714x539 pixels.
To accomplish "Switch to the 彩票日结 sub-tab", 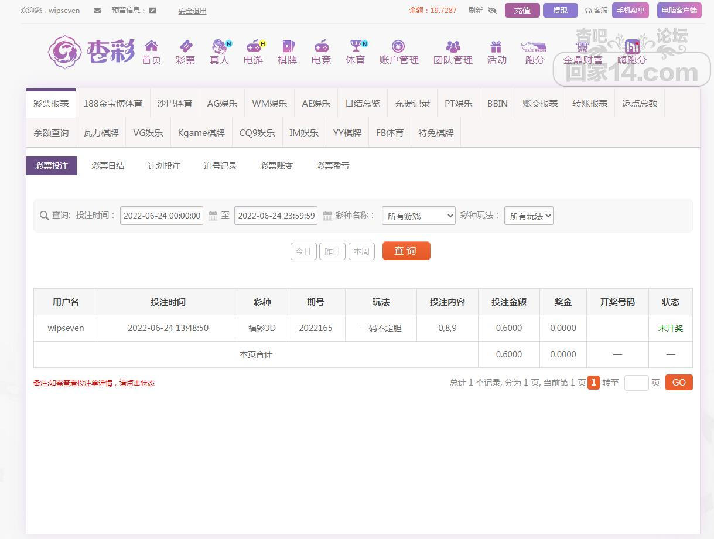I will click(x=108, y=166).
